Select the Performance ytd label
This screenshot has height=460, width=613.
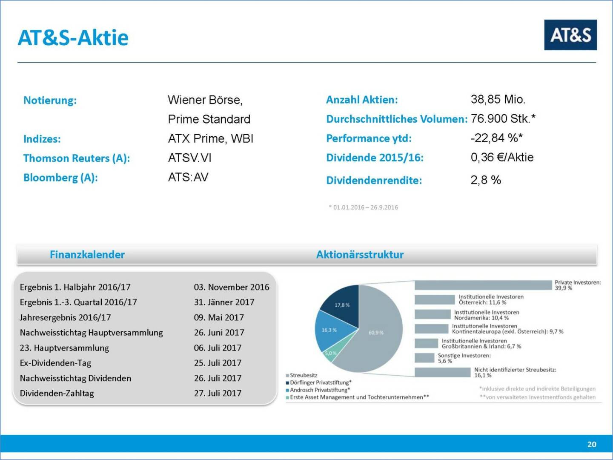(369, 138)
